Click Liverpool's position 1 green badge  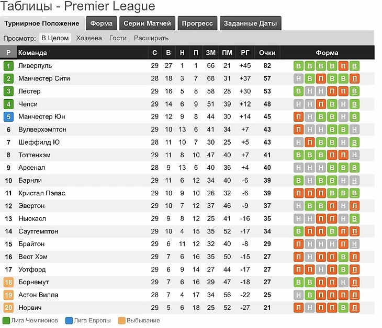pos(8,66)
